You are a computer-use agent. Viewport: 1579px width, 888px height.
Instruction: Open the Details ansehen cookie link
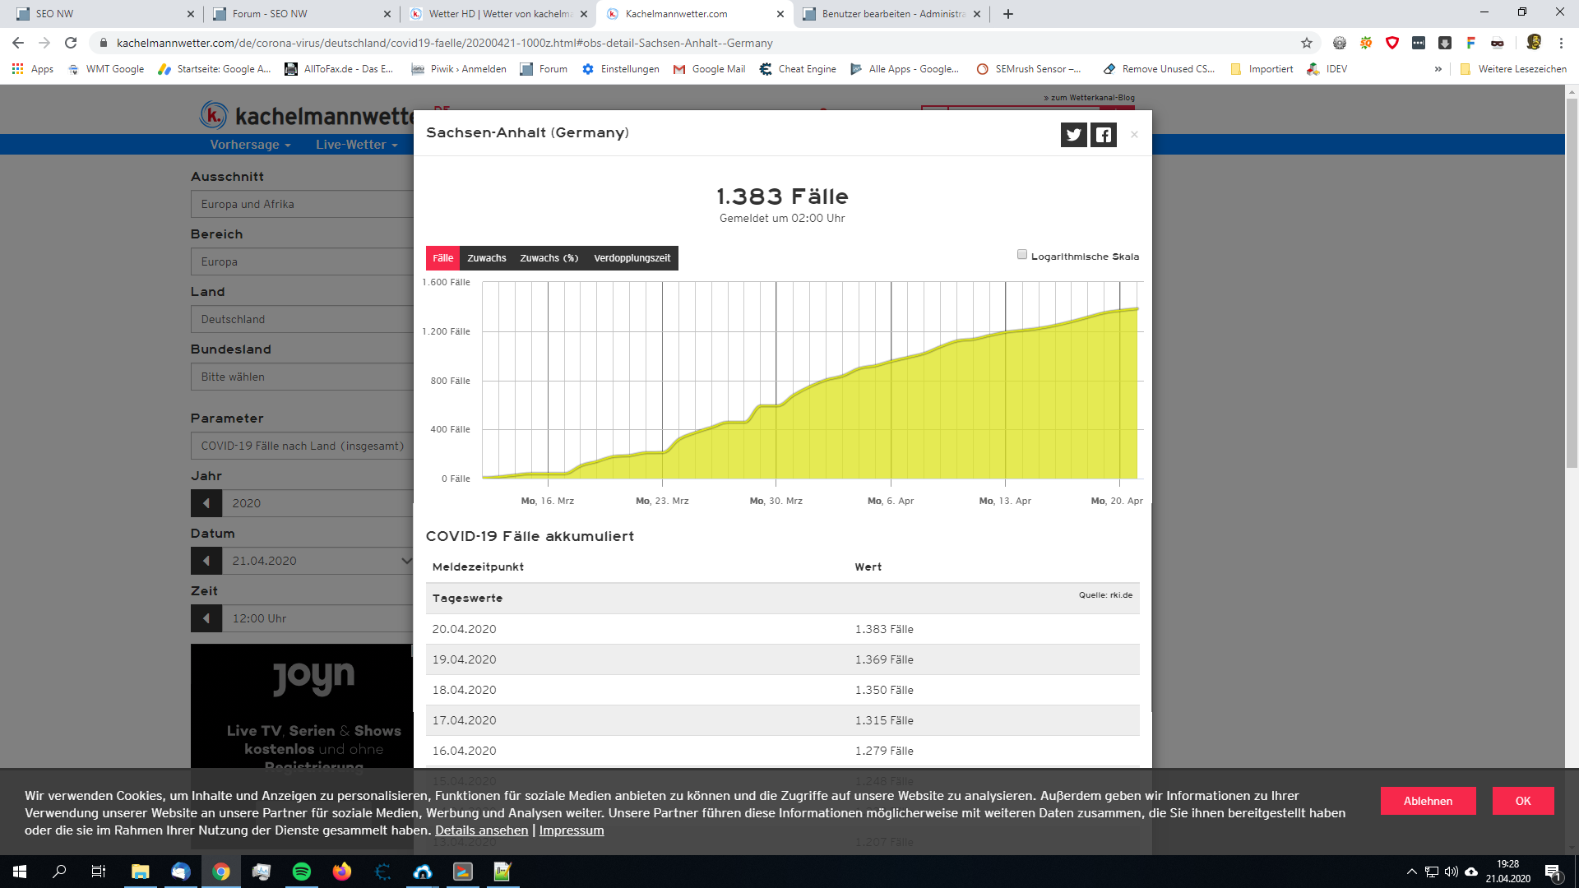tap(481, 830)
